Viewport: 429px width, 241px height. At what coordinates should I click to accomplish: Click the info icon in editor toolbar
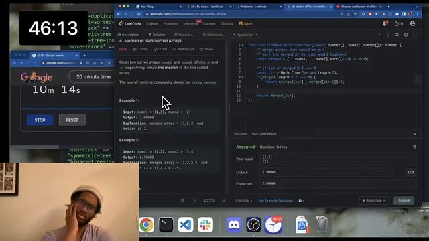point(379,35)
